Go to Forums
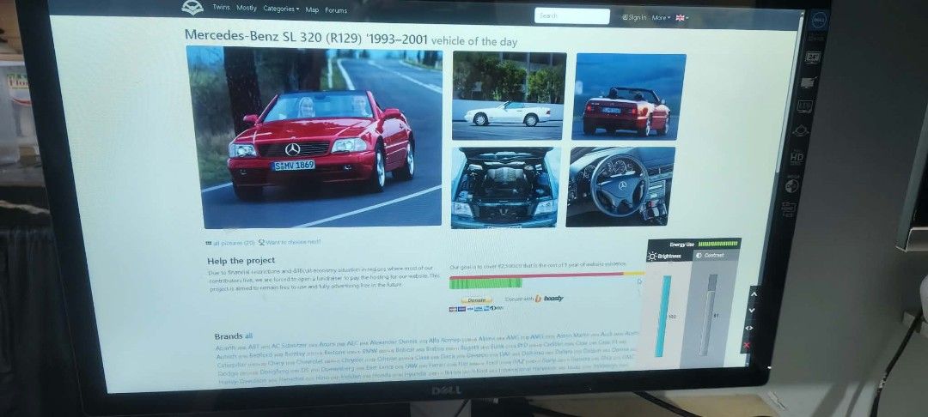This screenshot has width=928, height=417. click(x=336, y=10)
